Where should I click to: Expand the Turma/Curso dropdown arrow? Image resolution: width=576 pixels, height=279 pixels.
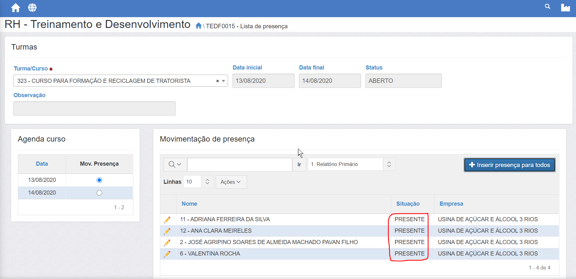tap(224, 81)
